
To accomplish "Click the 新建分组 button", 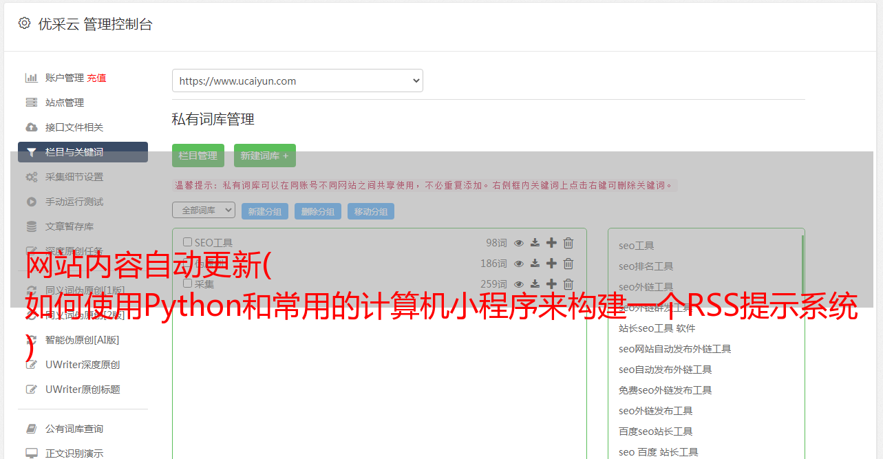I will (x=265, y=211).
